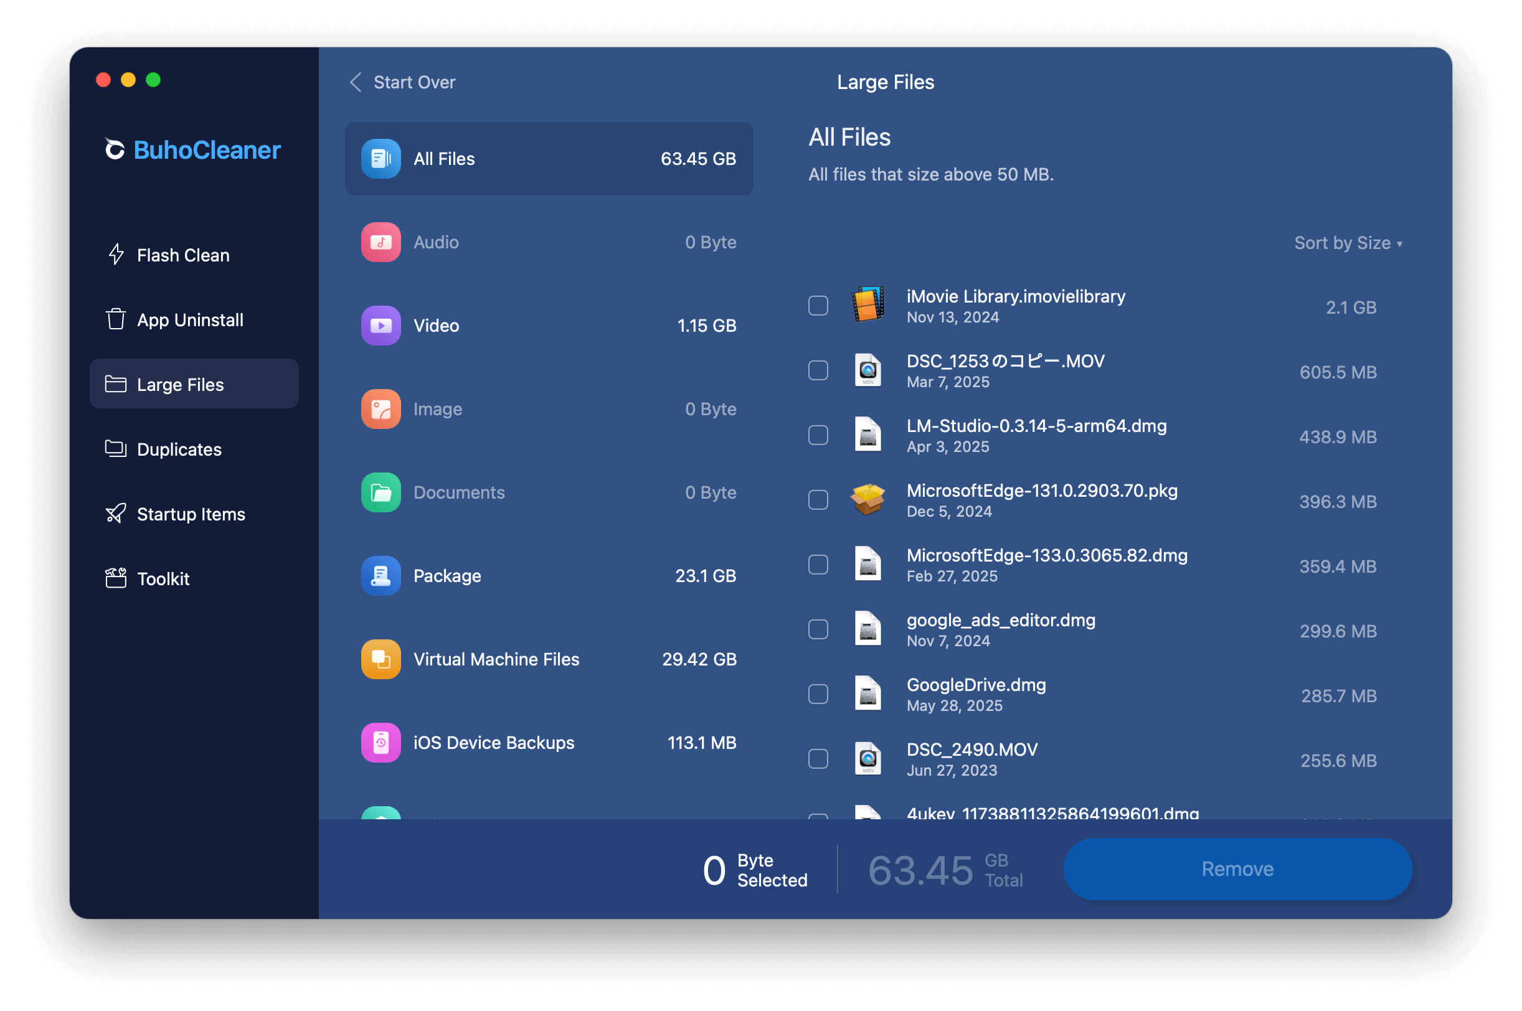Click the Remove button
The width and height of the screenshot is (1522, 1011).
(1237, 868)
